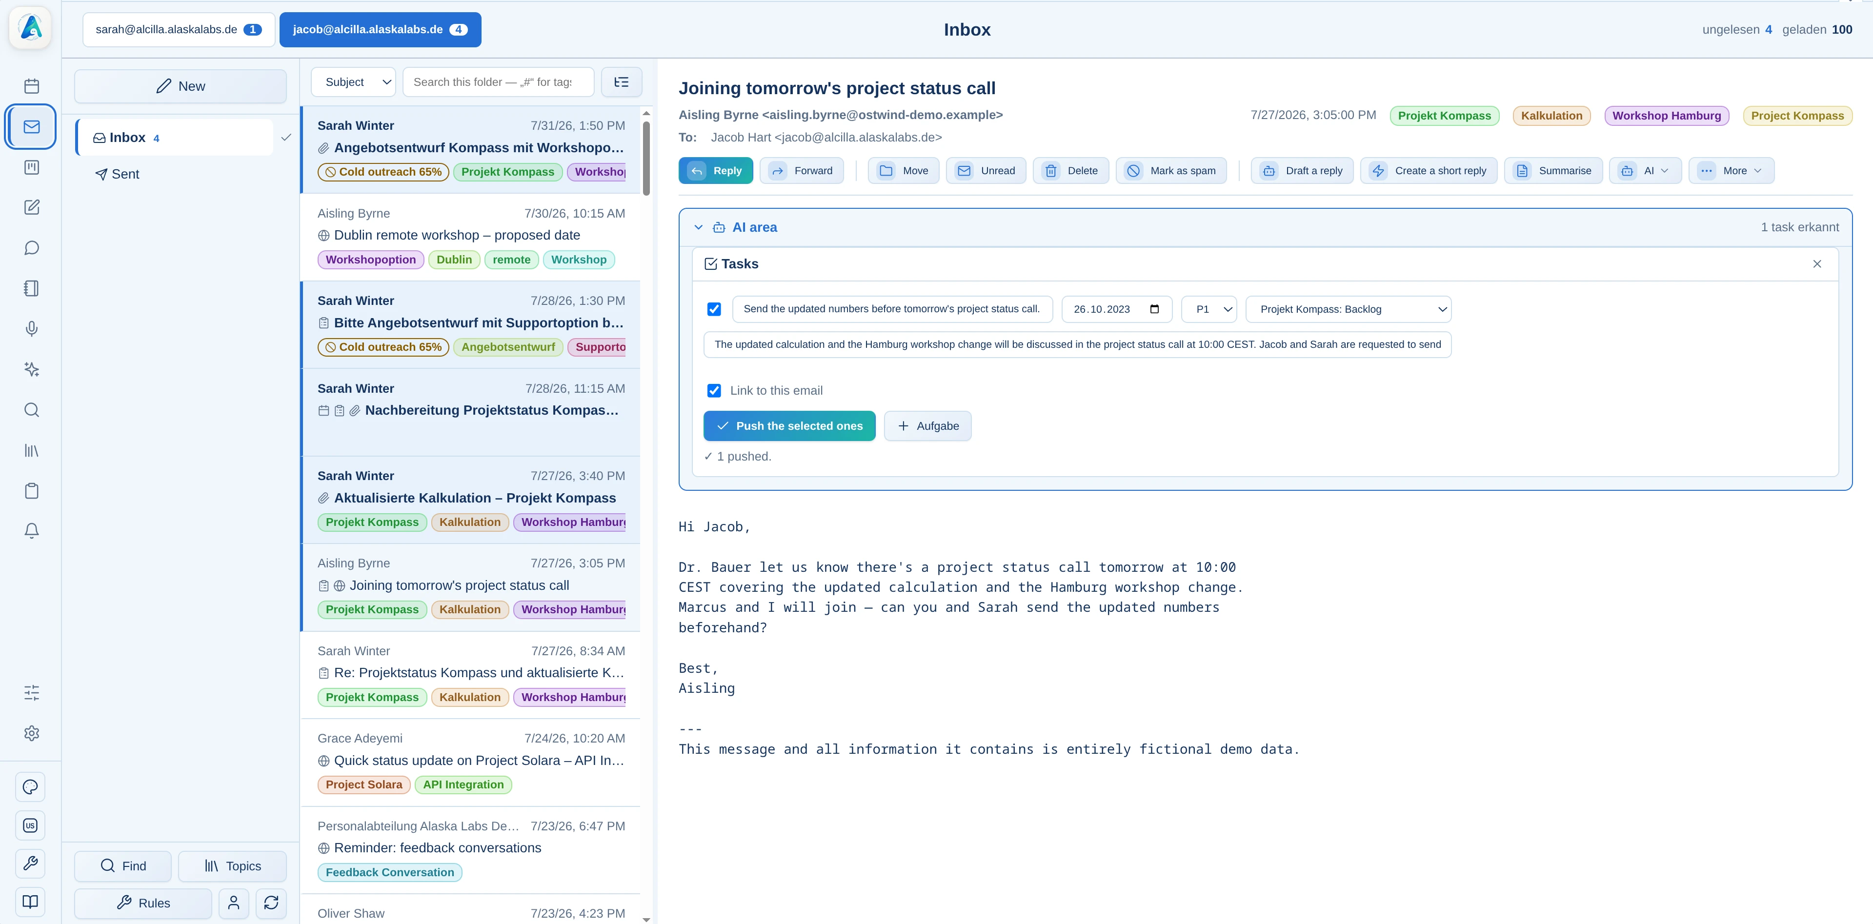Click the folder search field
This screenshot has height=924, width=1873.
(x=498, y=82)
